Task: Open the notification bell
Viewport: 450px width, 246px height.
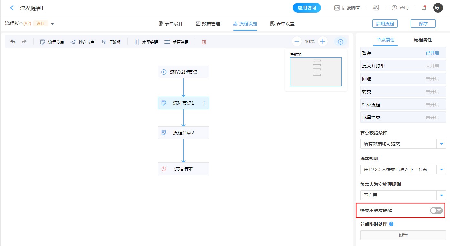Action: point(424,8)
